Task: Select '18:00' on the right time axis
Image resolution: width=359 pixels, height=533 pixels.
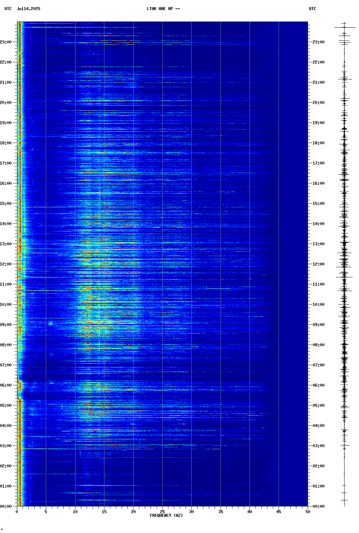Action: coord(319,143)
